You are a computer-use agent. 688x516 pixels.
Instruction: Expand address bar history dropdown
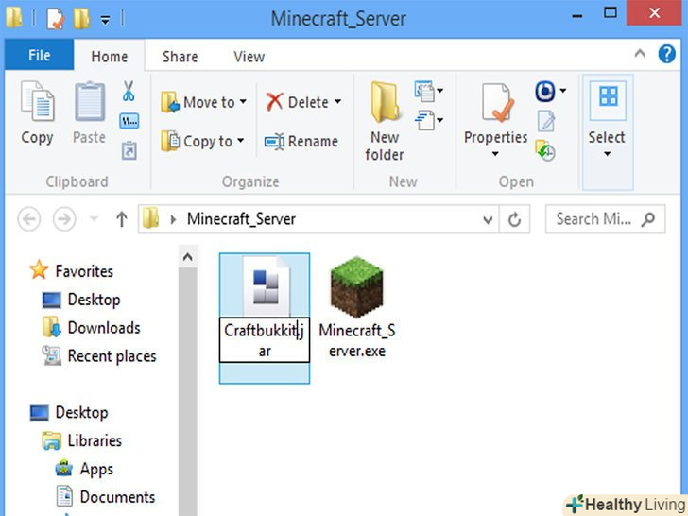click(x=488, y=219)
